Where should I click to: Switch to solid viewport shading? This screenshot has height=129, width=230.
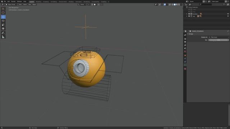point(175,5)
